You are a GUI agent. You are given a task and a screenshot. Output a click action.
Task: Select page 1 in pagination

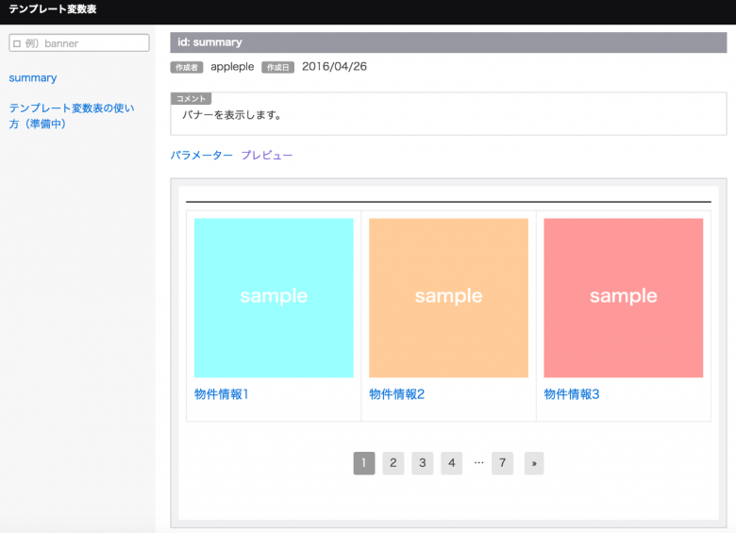tap(364, 463)
